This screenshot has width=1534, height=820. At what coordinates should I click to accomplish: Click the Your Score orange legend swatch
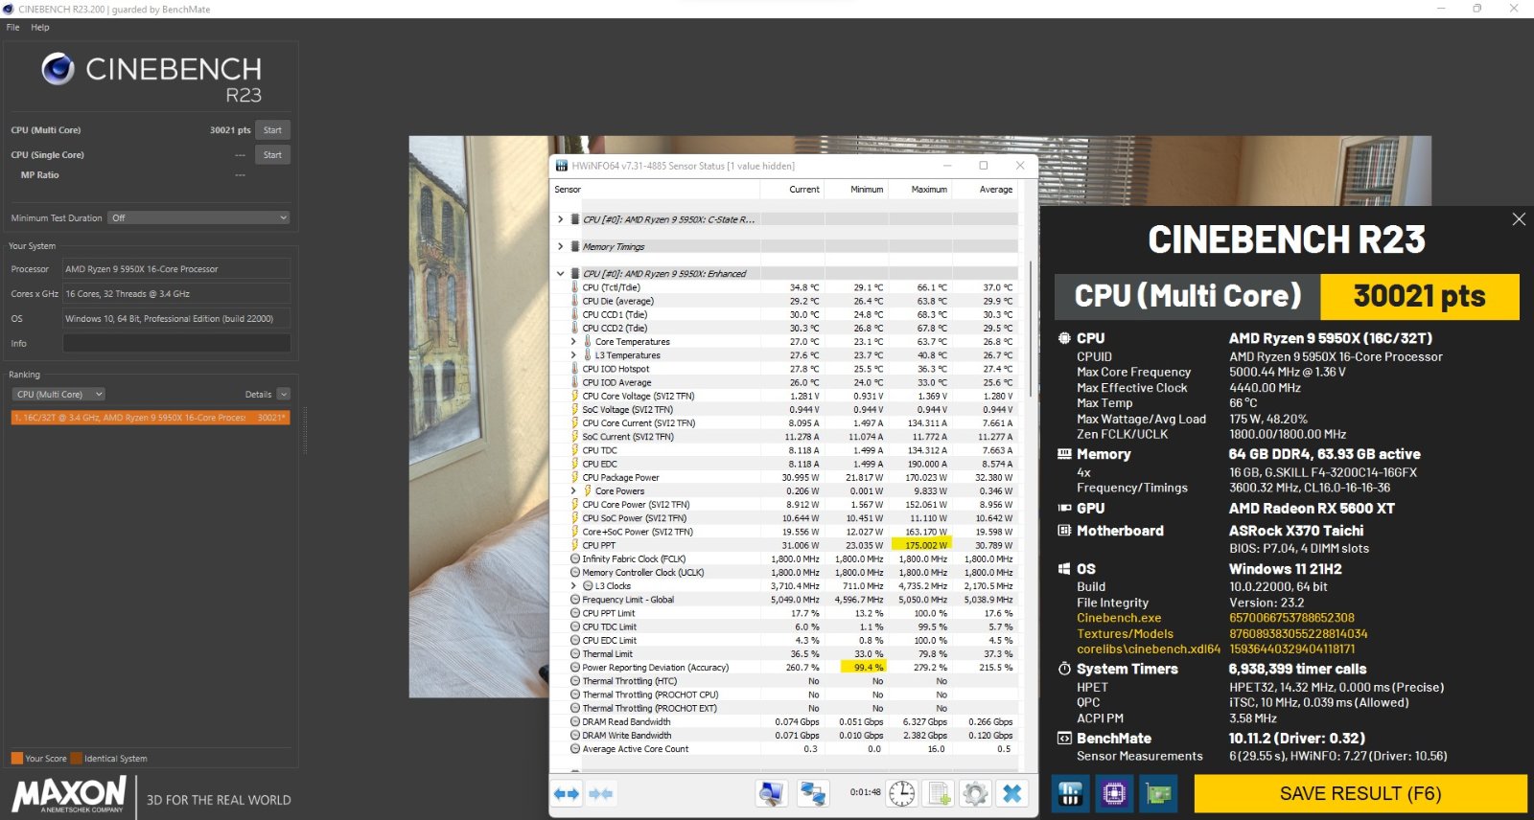pyautogui.click(x=17, y=758)
